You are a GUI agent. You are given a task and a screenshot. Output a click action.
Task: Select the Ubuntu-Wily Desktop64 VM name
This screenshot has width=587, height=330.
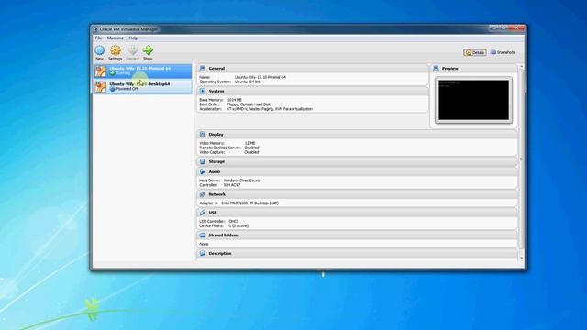click(139, 84)
